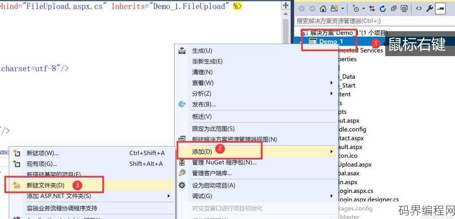Expand the 分析(Z) submenu arrow
The height and width of the screenshot is (219, 455).
point(332,93)
